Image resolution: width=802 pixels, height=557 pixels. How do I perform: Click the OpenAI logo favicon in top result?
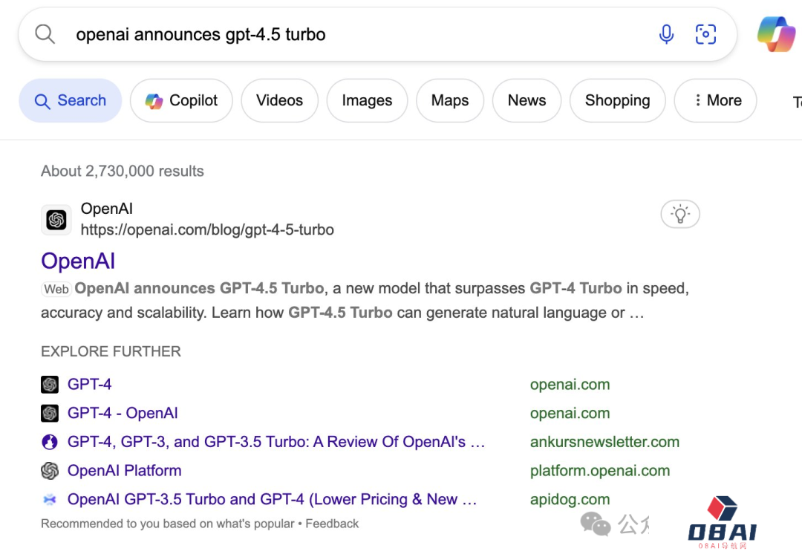click(56, 219)
